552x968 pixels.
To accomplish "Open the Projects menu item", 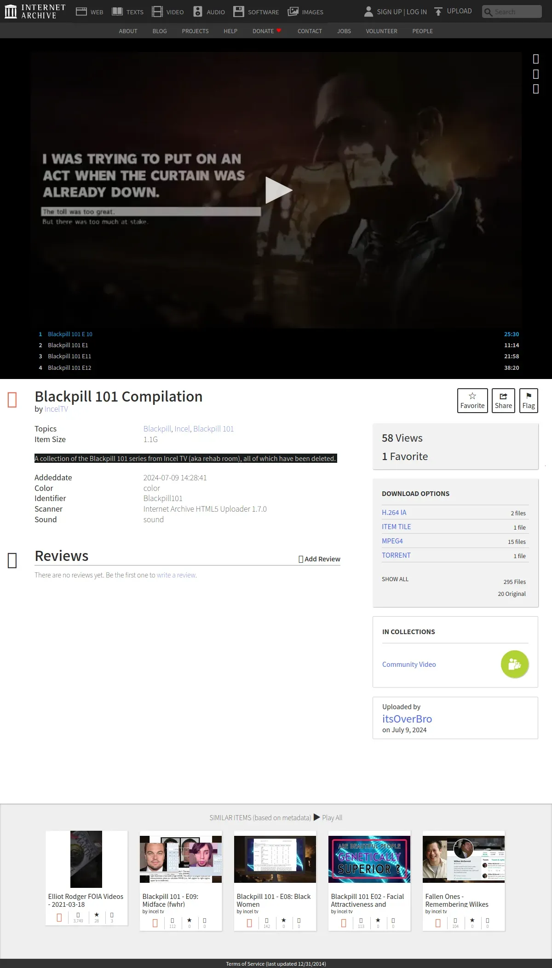I will click(195, 31).
